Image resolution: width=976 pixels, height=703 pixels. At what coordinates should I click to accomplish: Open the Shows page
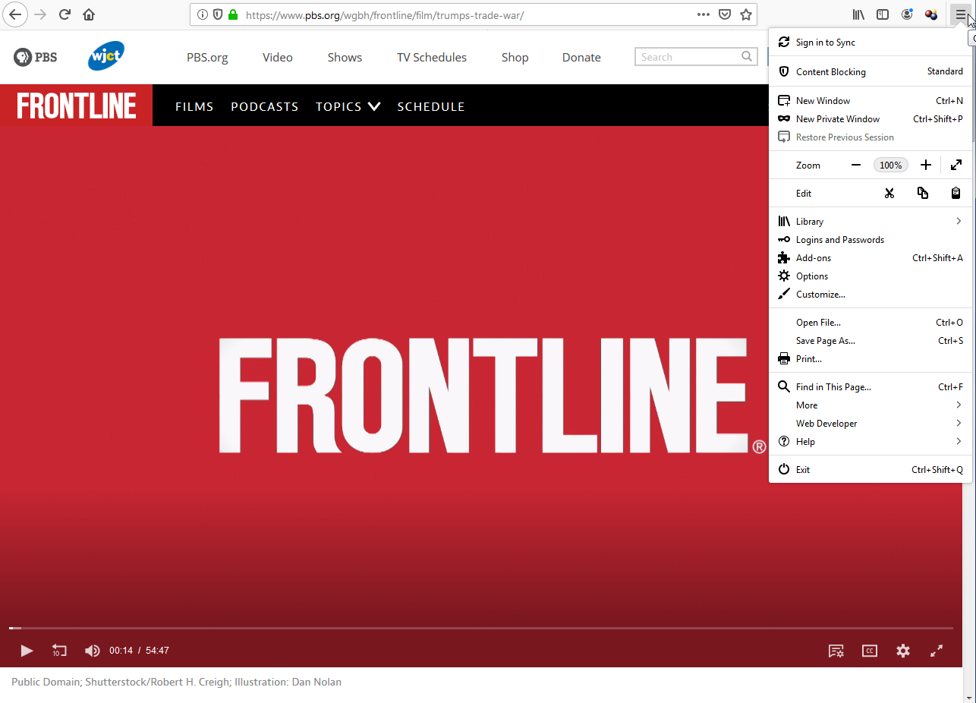345,57
